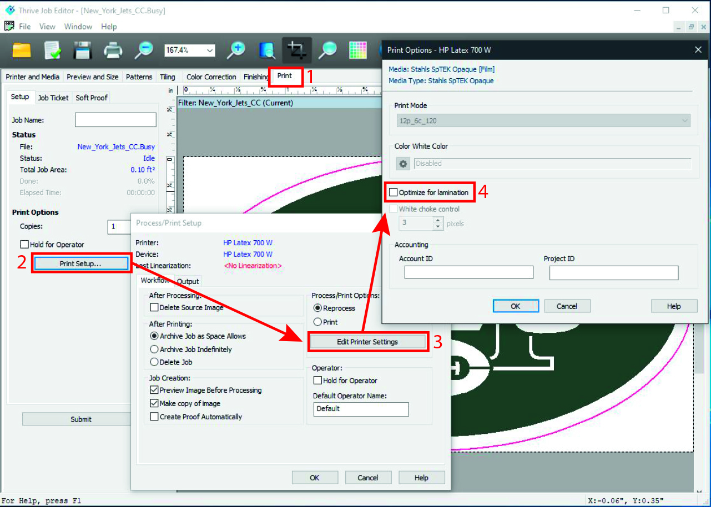The height and width of the screenshot is (507, 711).
Task: Click the Account ID field
Action: pos(469,272)
